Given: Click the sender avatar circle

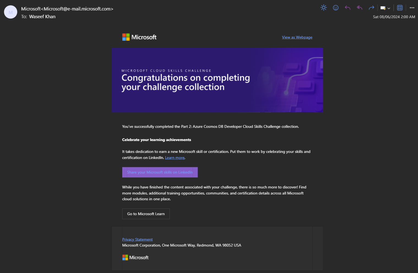Looking at the screenshot, I should [x=11, y=12].
